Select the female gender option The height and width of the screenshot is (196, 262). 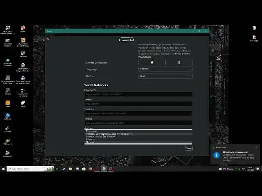click(x=179, y=62)
